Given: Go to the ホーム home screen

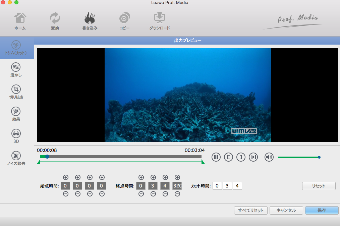Looking at the screenshot, I should (x=20, y=21).
